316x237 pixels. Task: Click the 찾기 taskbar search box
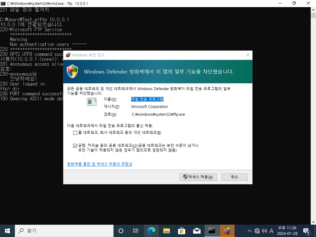pyautogui.click(x=64, y=231)
